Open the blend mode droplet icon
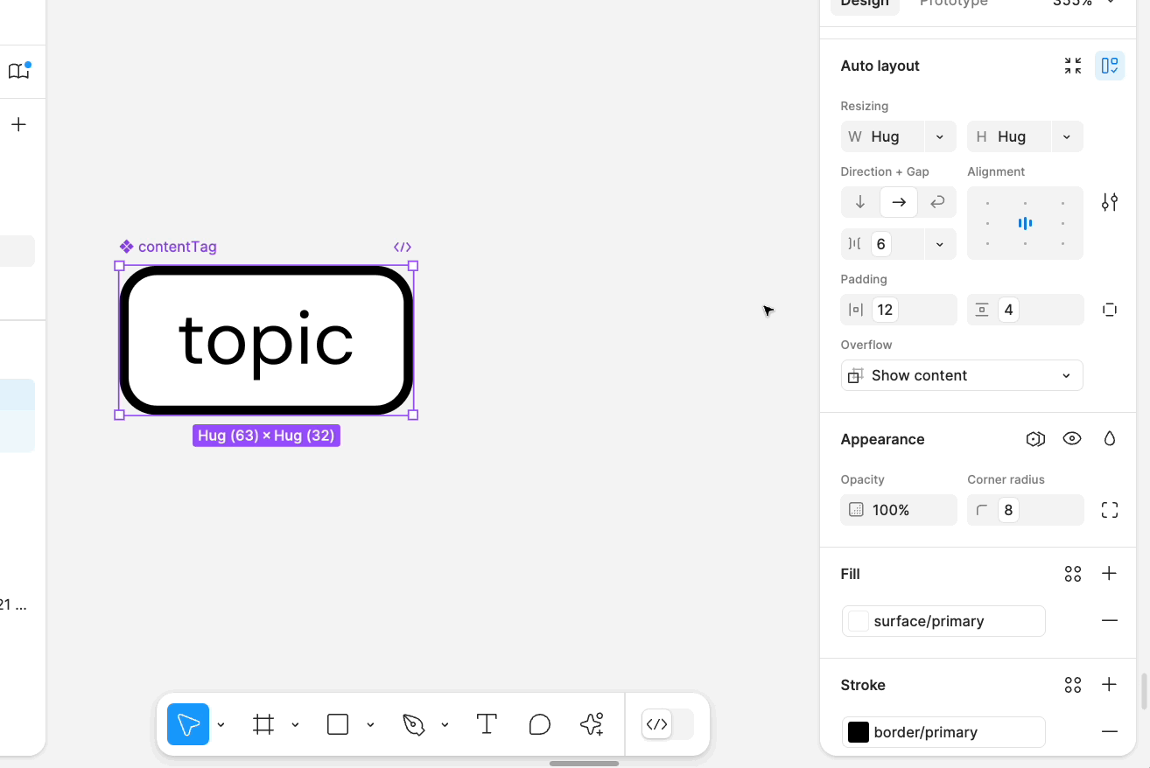Screen dimensions: 1150x768 pos(1110,439)
